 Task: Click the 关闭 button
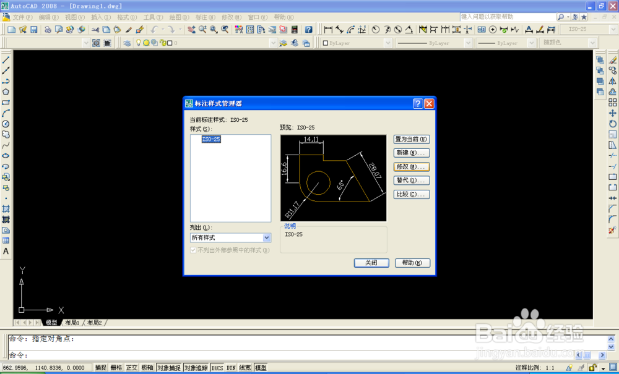pyautogui.click(x=371, y=263)
